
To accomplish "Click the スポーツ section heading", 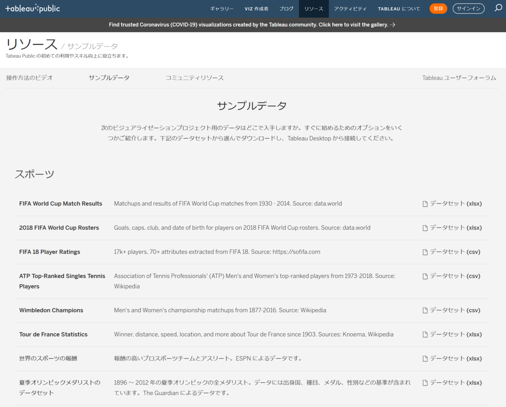I will point(35,174).
